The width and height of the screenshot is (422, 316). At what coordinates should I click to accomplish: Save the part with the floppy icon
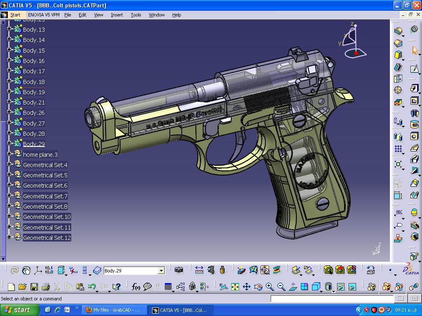click(x=34, y=287)
